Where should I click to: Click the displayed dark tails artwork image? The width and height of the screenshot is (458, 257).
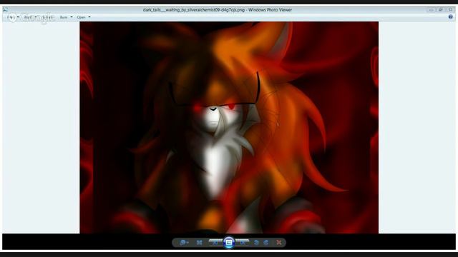(229, 127)
